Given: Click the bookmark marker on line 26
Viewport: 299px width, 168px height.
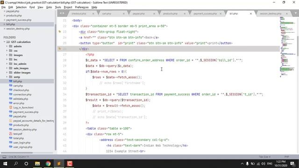Looking at the screenshot, I should coord(59,49).
